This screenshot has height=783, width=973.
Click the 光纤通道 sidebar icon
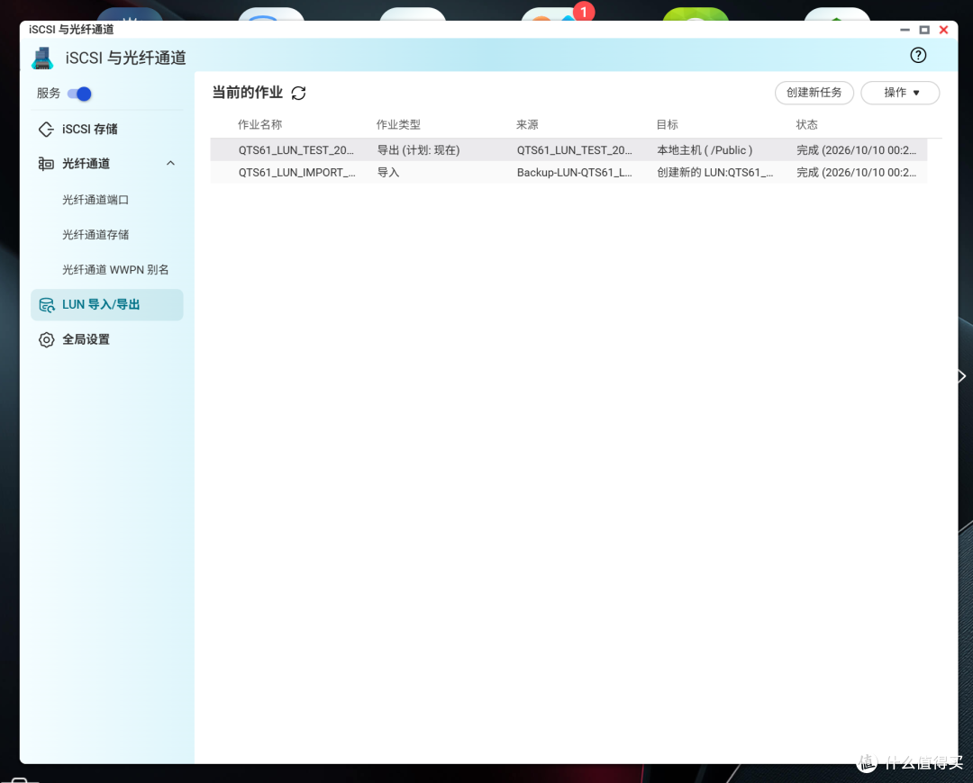[46, 164]
